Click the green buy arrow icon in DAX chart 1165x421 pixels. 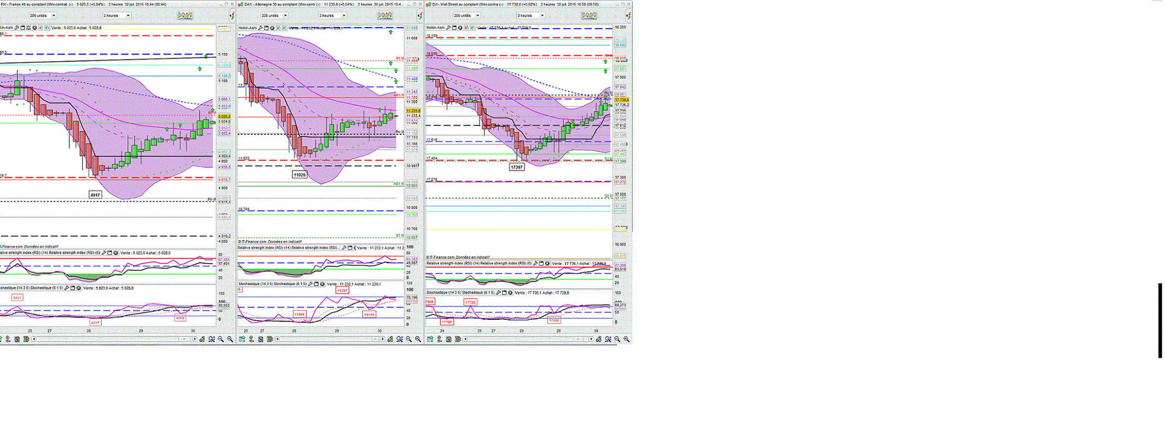click(x=284, y=28)
